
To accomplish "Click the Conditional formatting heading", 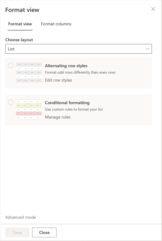I will click(67, 103).
